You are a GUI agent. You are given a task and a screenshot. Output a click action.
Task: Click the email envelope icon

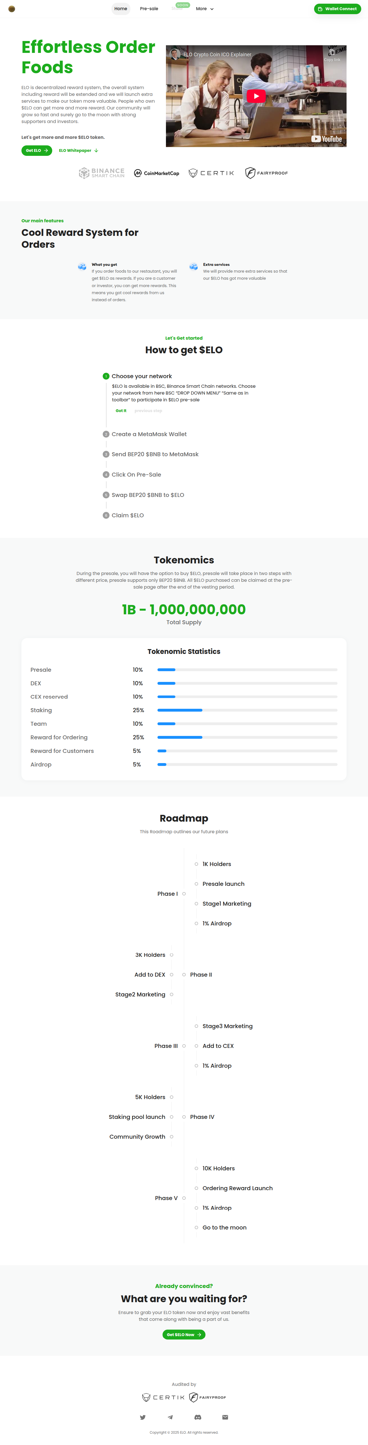coord(225,1417)
